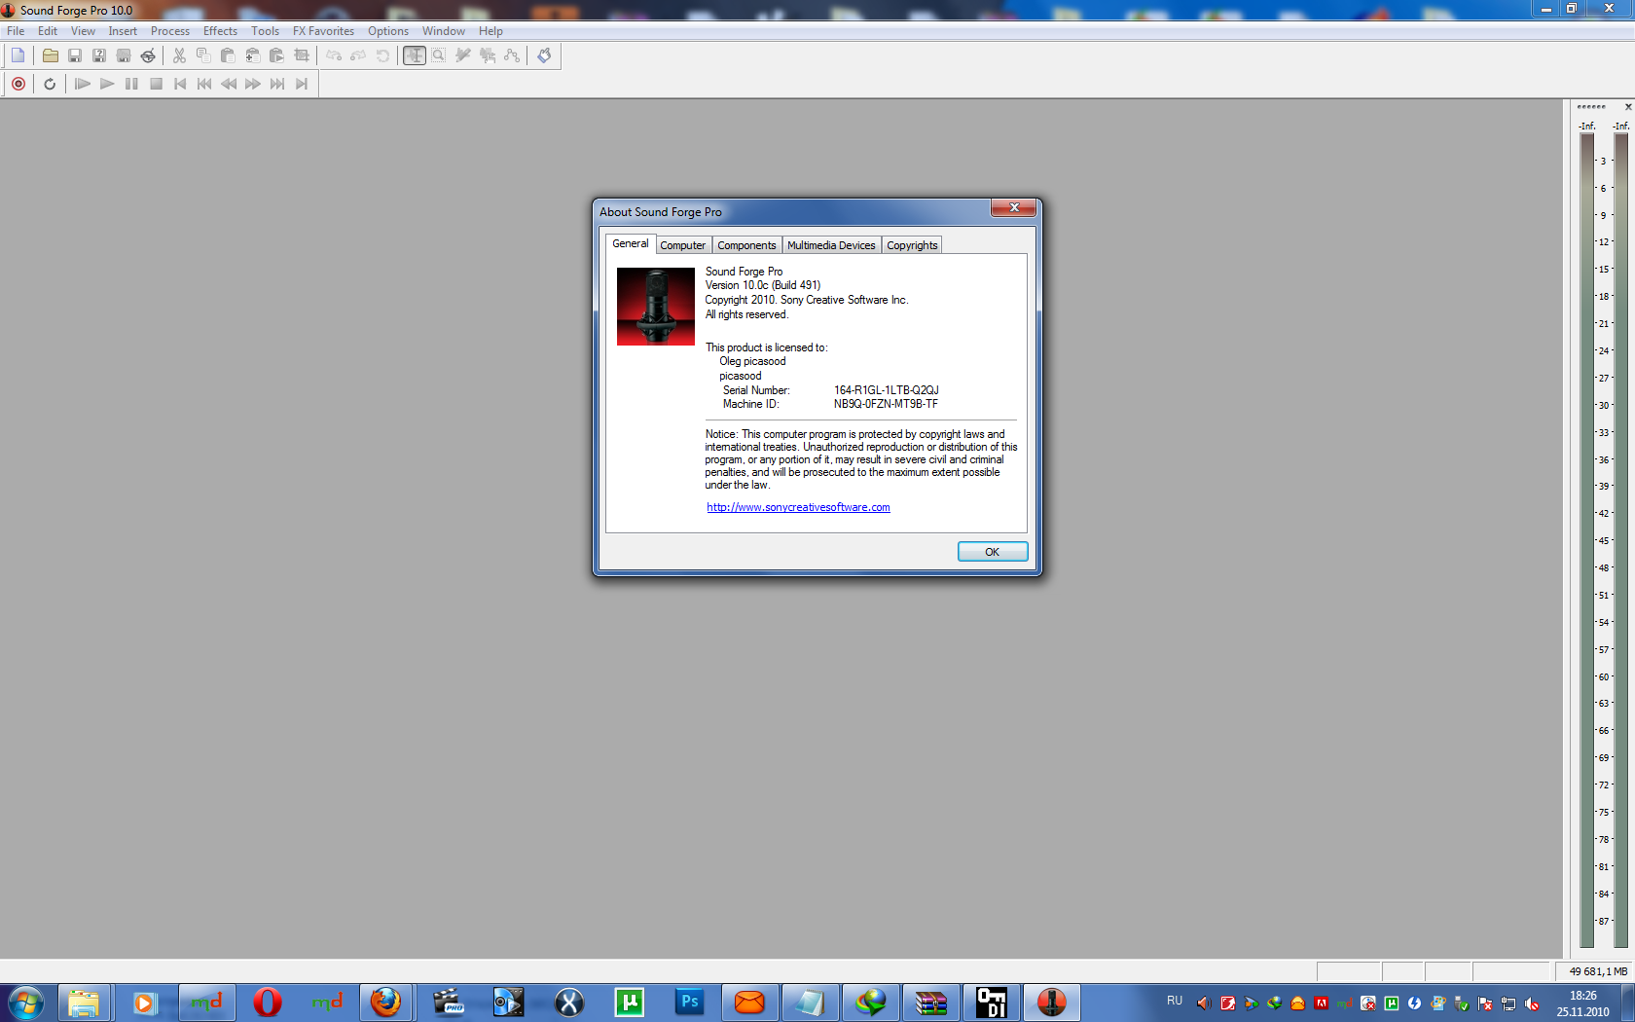1635x1022 pixels.
Task: Open the Effects menu
Action: pos(220,31)
